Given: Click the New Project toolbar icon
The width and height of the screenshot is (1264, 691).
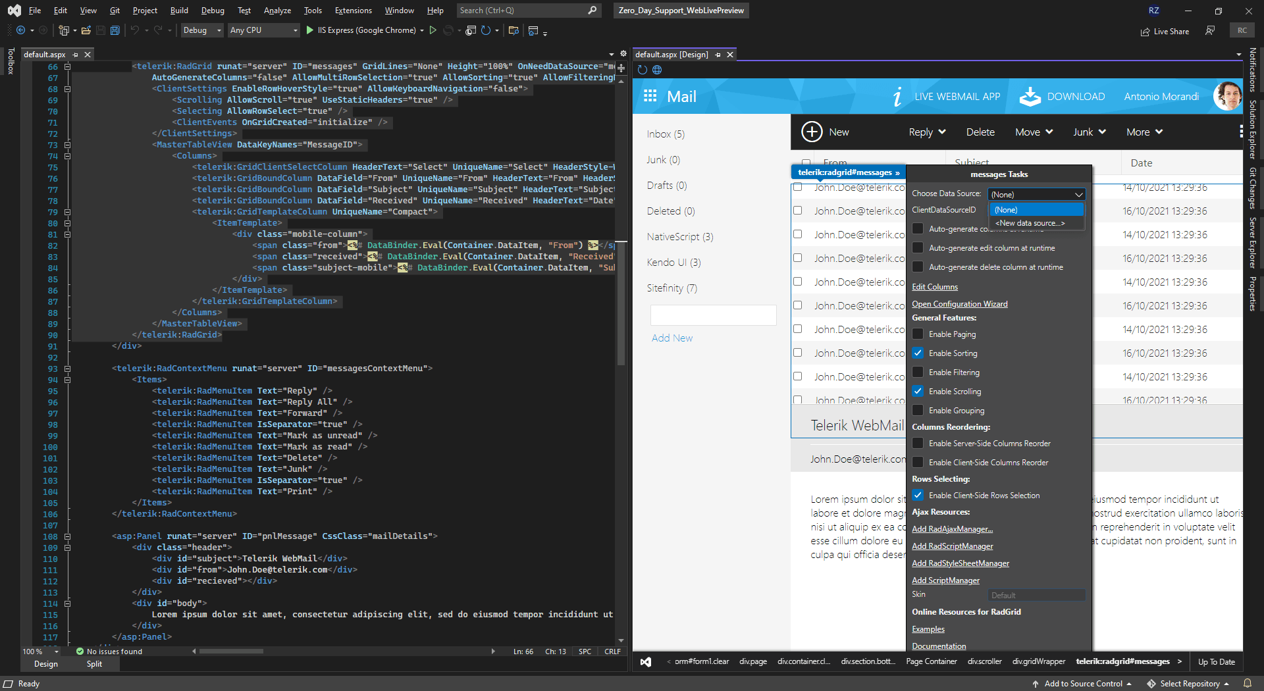Looking at the screenshot, I should click(x=64, y=30).
